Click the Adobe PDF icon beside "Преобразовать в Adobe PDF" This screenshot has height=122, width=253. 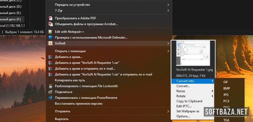(x=50, y=18)
